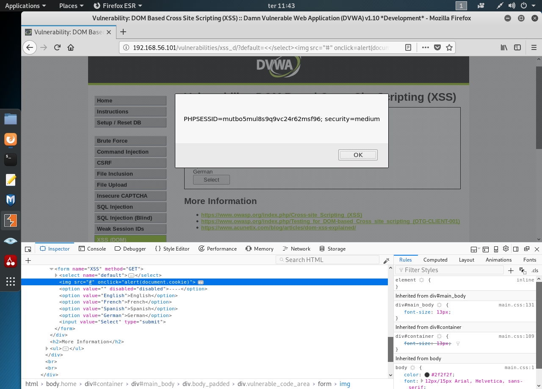Toggle the split console in DevTools
The width and height of the screenshot is (542, 389).
486,249
